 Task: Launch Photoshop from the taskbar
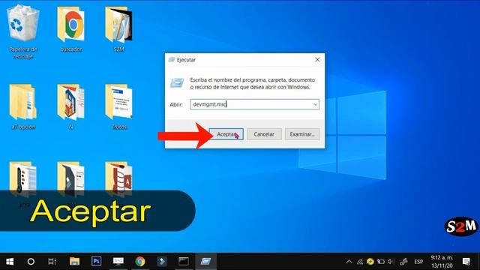tap(97, 262)
